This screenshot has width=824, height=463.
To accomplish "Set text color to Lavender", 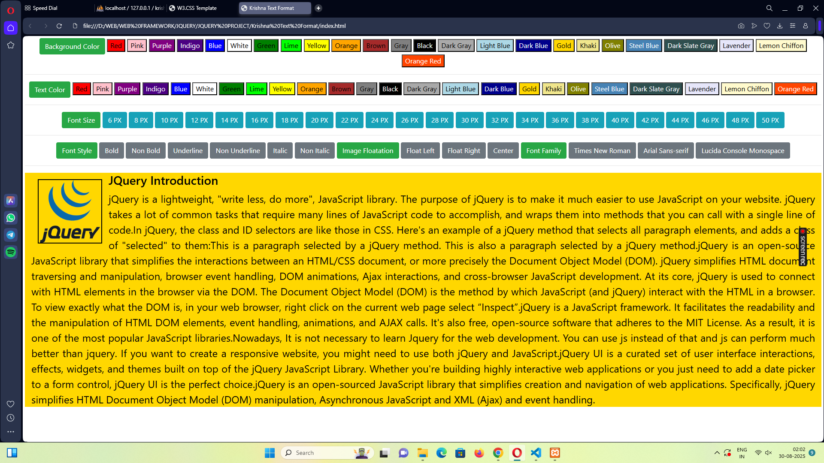I will 702,89.
